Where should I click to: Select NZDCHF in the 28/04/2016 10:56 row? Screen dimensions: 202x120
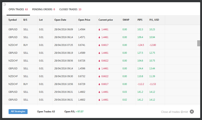(13, 84)
